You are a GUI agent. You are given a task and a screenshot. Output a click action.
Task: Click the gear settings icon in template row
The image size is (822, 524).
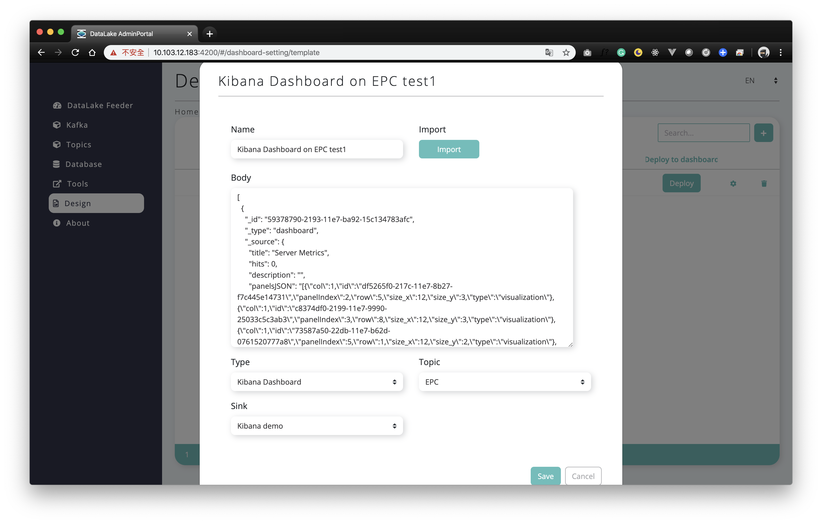pyautogui.click(x=733, y=183)
